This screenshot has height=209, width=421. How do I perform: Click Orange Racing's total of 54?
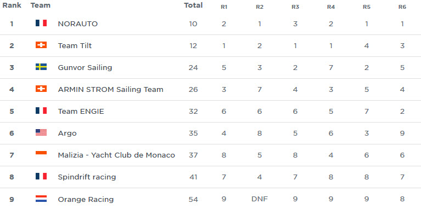193,199
